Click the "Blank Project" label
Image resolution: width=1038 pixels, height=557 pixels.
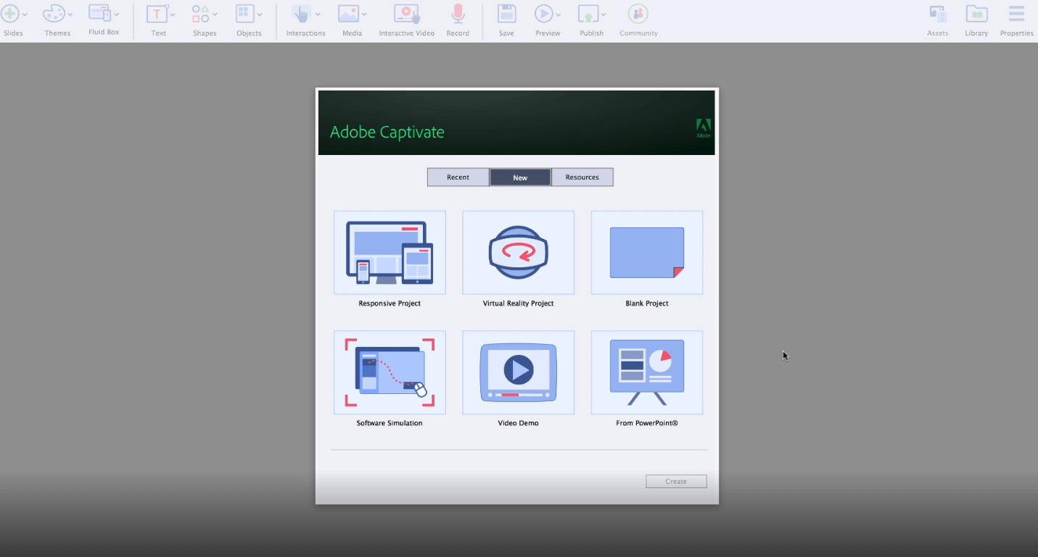[x=647, y=303]
